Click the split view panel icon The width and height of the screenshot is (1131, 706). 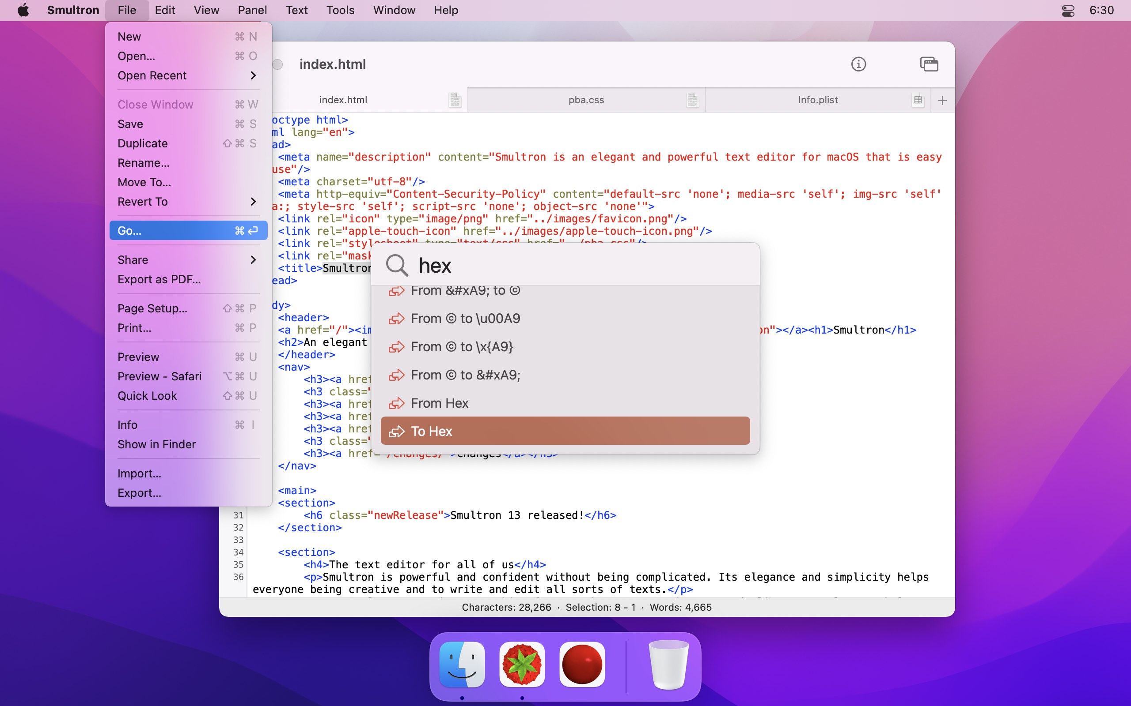928,64
